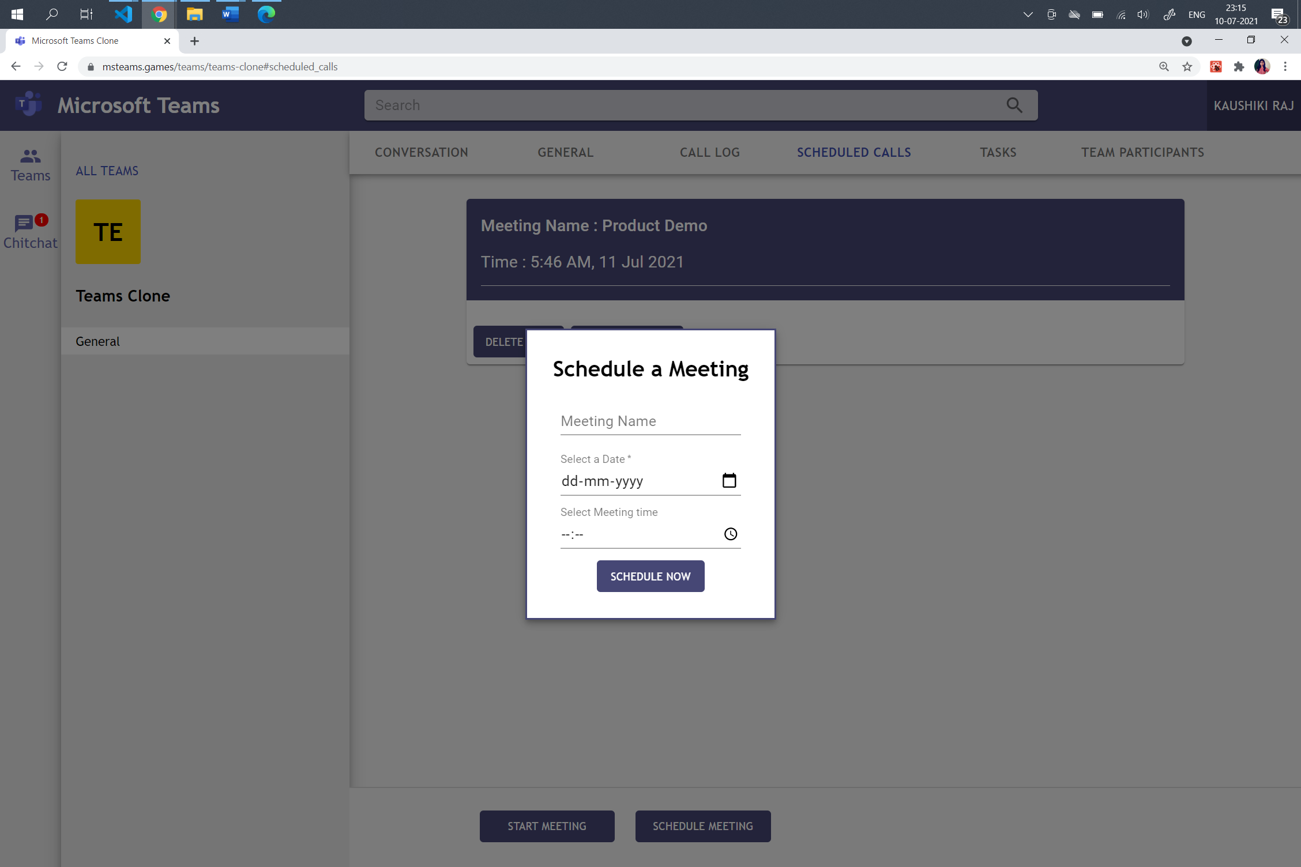The height and width of the screenshot is (867, 1301).
Task: Click the Meeting Name input field
Action: pyautogui.click(x=650, y=421)
